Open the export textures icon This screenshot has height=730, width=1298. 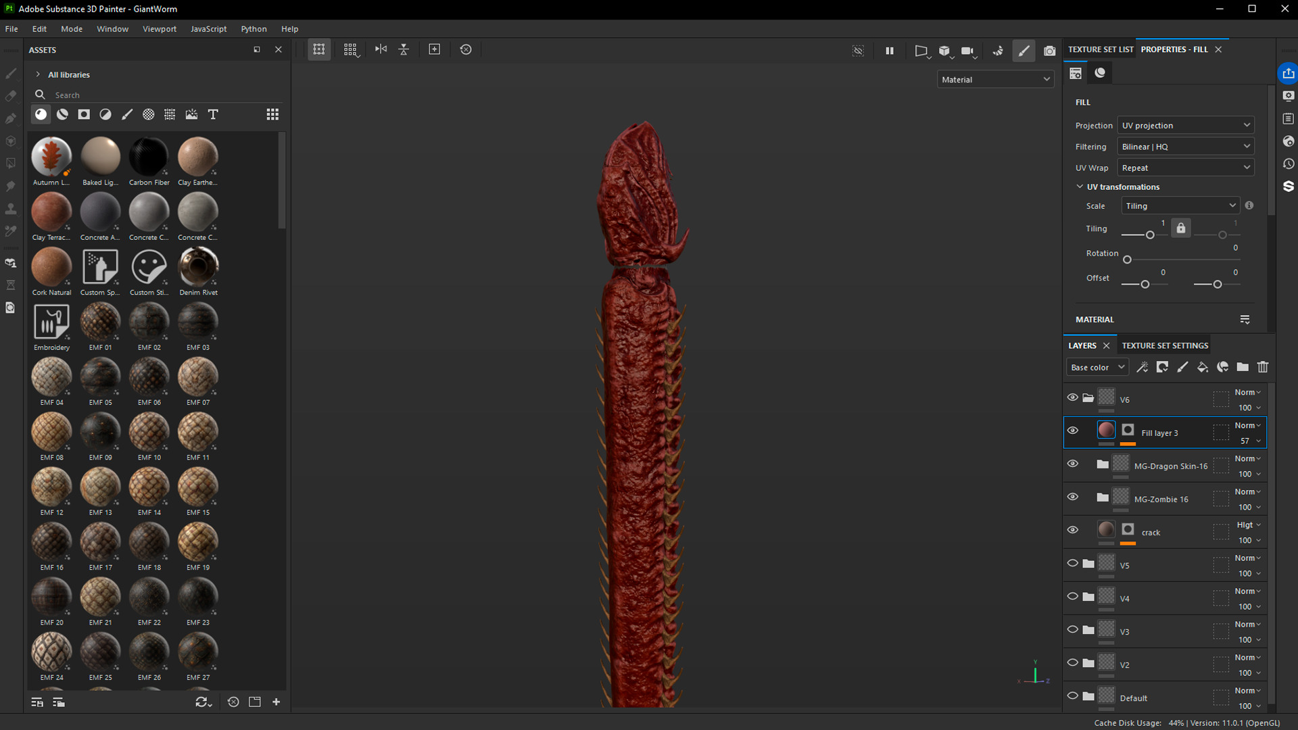coord(1289,73)
